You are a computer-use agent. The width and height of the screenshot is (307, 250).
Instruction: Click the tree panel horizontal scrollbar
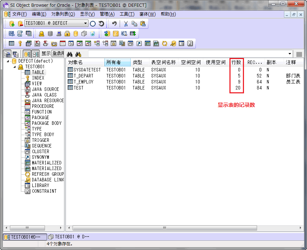[x=27, y=228]
